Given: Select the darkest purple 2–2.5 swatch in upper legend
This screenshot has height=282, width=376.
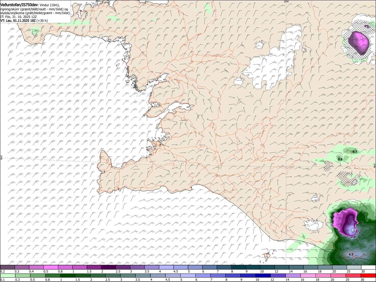Looking at the screenshot, I should (109, 267).
